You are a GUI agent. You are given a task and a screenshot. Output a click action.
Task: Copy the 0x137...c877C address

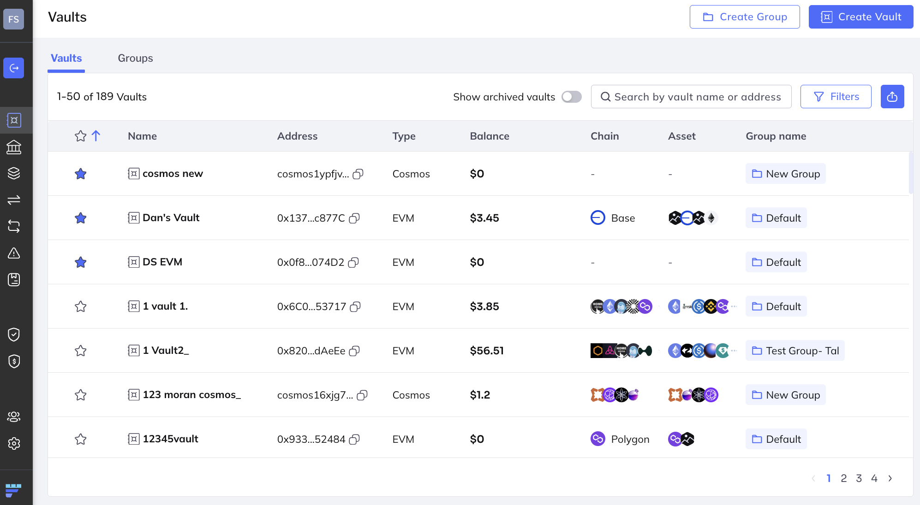354,218
